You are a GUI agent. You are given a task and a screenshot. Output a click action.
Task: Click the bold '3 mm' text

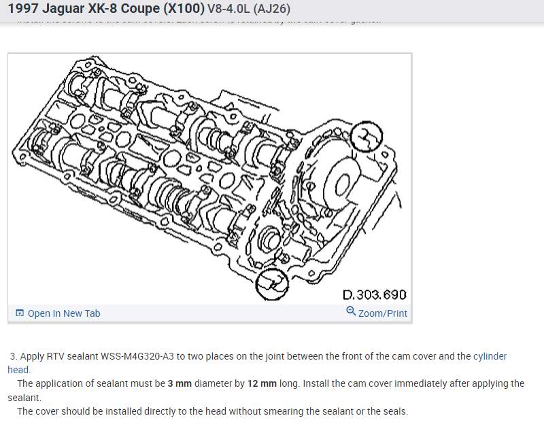[x=180, y=384]
